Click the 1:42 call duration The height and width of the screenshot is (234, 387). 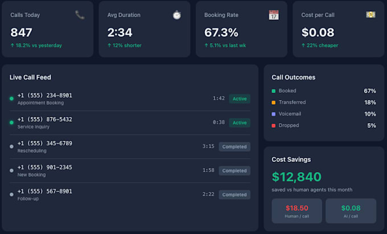coord(219,98)
